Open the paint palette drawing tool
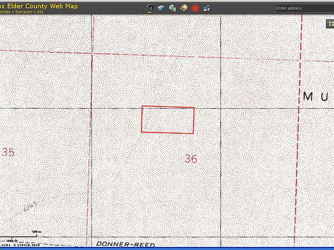 184,8
